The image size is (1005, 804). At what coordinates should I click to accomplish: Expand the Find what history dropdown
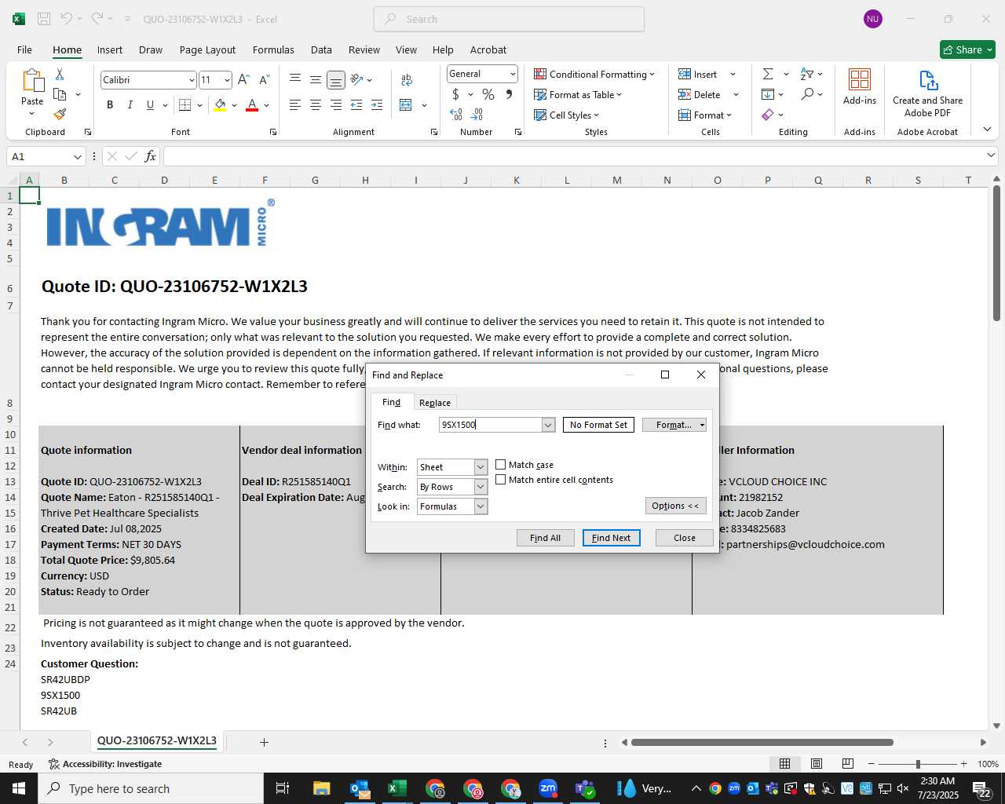[x=548, y=425]
